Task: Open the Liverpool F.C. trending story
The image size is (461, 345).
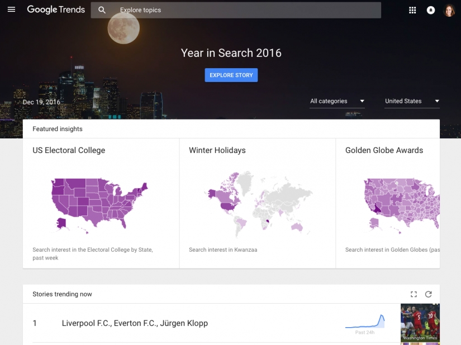Action: 136,323
